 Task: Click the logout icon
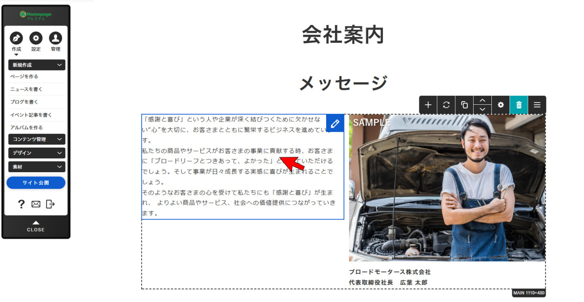coord(50,204)
